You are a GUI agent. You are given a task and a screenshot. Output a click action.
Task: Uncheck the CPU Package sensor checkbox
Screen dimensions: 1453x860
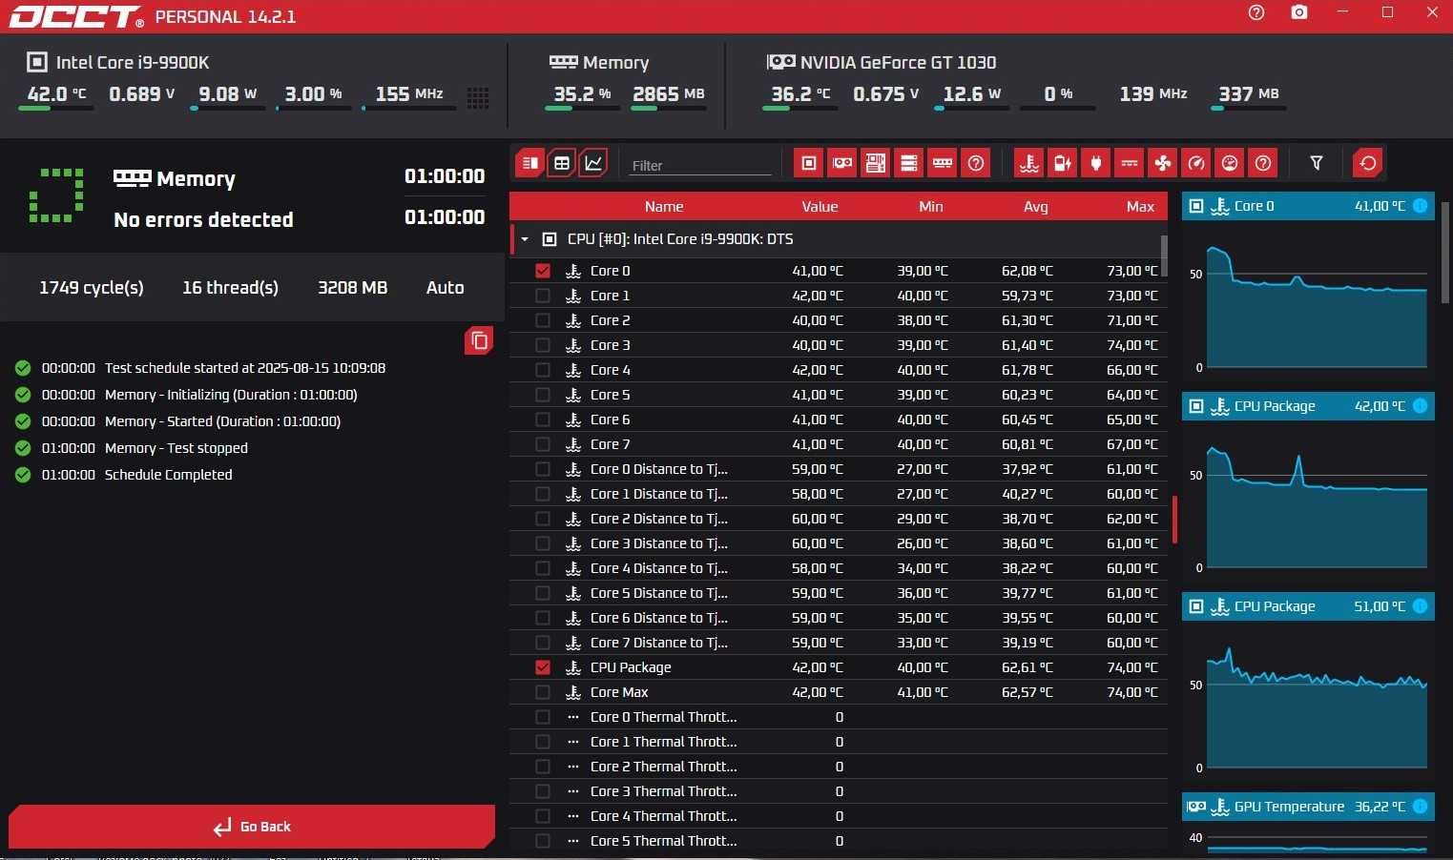[543, 667]
